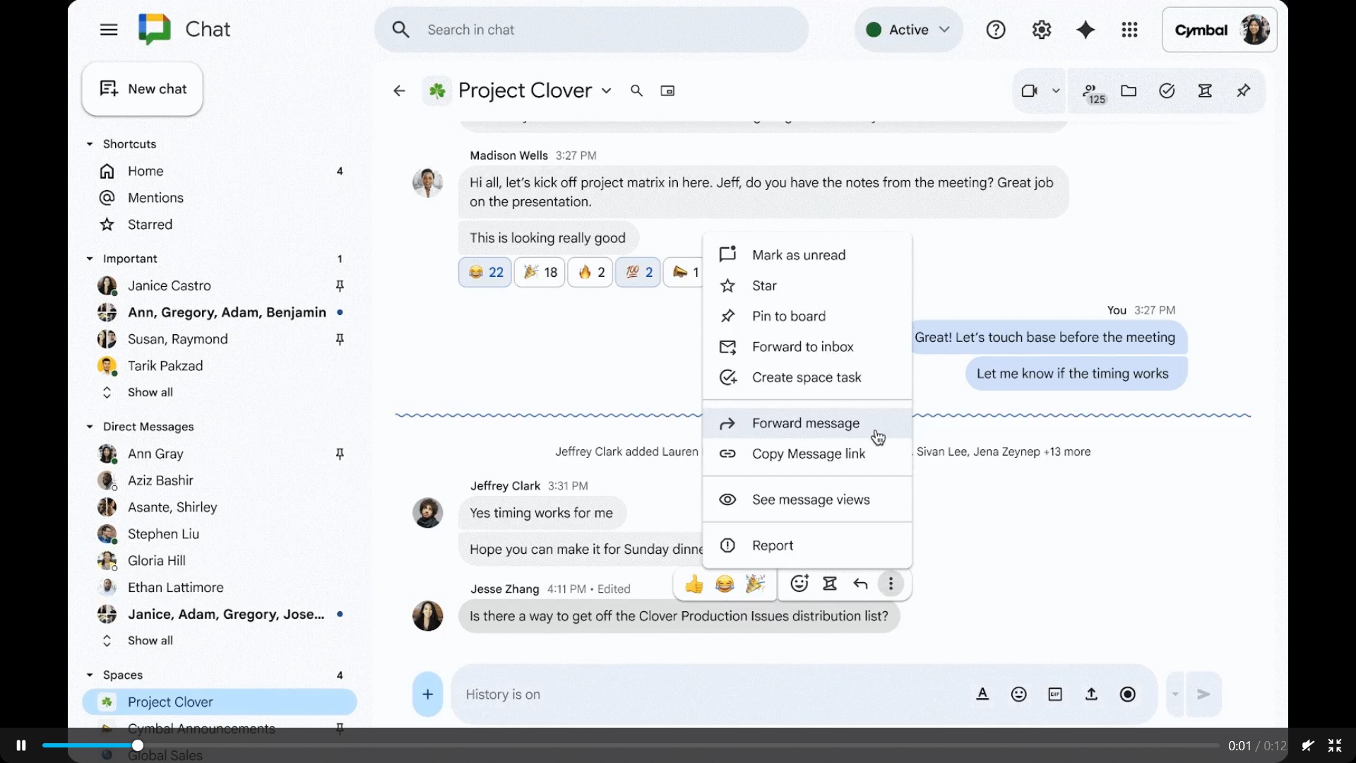Open the Google apps grid icon

1129,30
